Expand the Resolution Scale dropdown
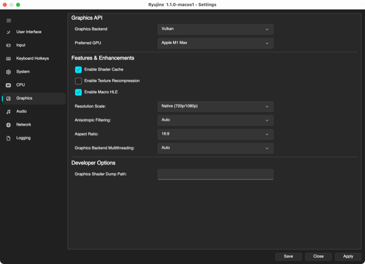 [x=215, y=106]
